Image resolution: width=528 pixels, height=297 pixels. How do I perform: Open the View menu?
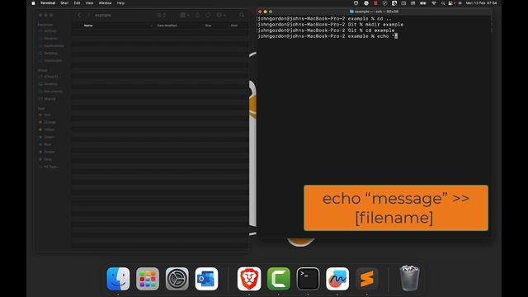89,3
